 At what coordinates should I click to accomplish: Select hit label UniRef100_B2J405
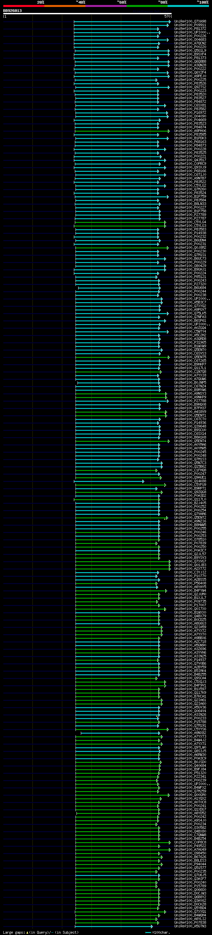(x=190, y=503)
